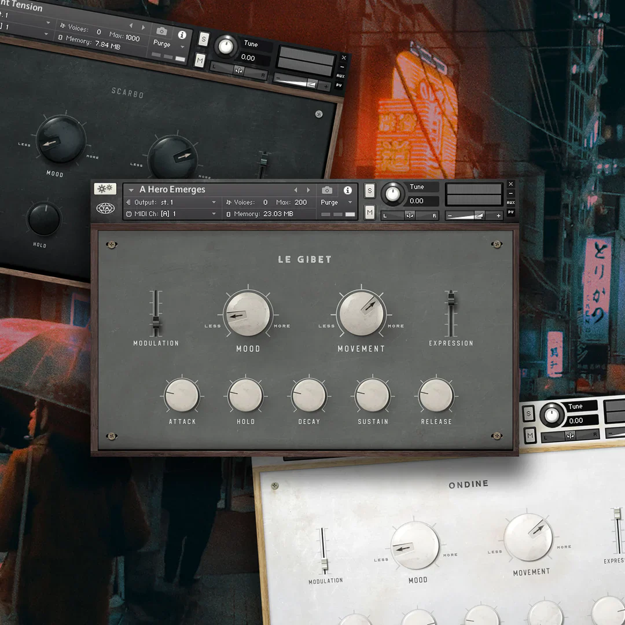Select previous instrument arrow in Scarbo header
This screenshot has height=625, width=625.
pos(131,25)
